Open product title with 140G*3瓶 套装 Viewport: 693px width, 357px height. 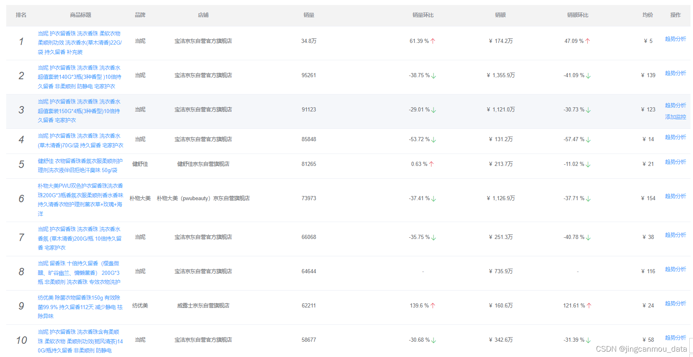point(80,77)
